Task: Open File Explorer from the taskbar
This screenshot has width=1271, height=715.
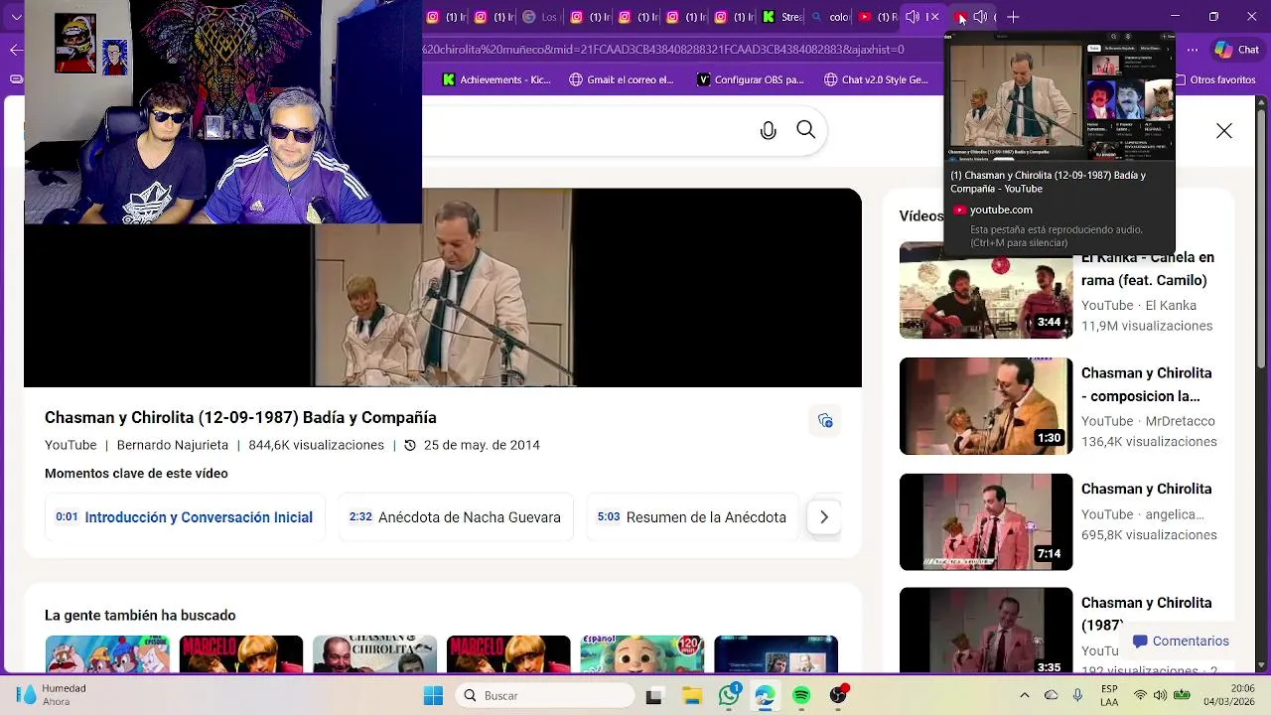Action: pyautogui.click(x=691, y=696)
